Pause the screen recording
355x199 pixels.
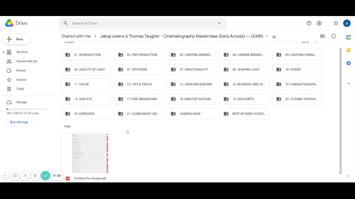[x=35, y=176]
